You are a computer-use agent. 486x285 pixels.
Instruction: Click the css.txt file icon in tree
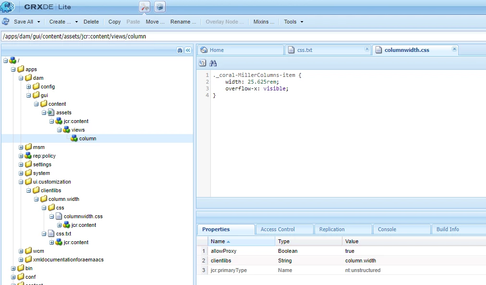[x=51, y=234]
